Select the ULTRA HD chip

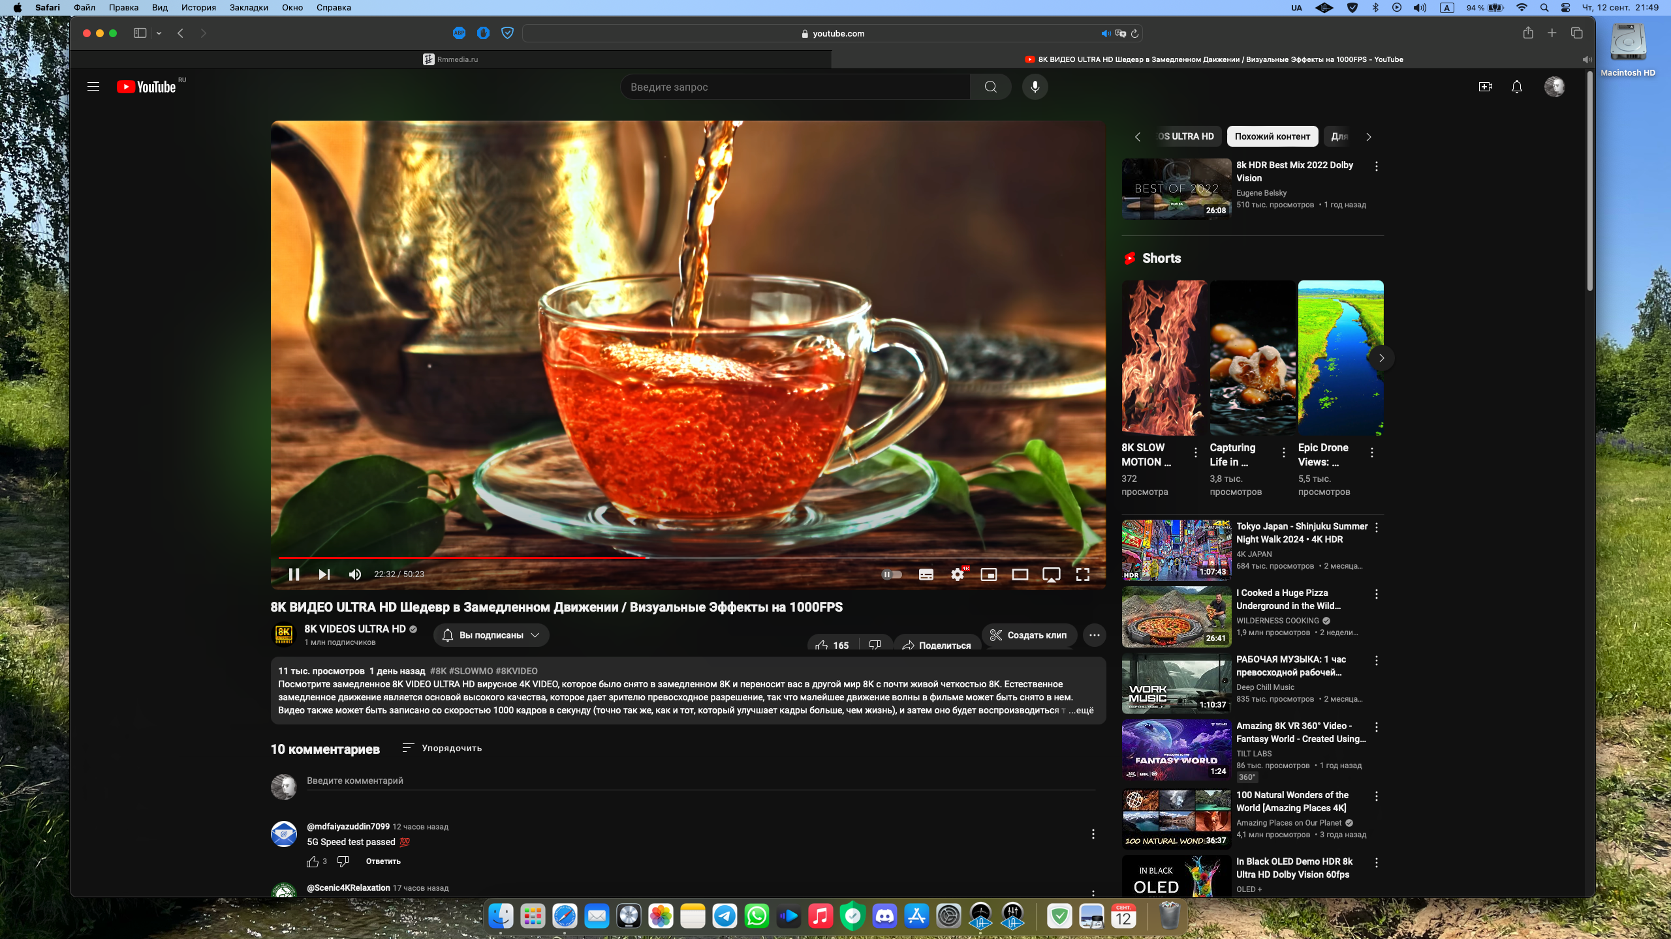pos(1185,136)
